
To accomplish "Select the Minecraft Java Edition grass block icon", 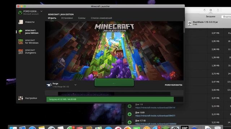I will (21, 32).
